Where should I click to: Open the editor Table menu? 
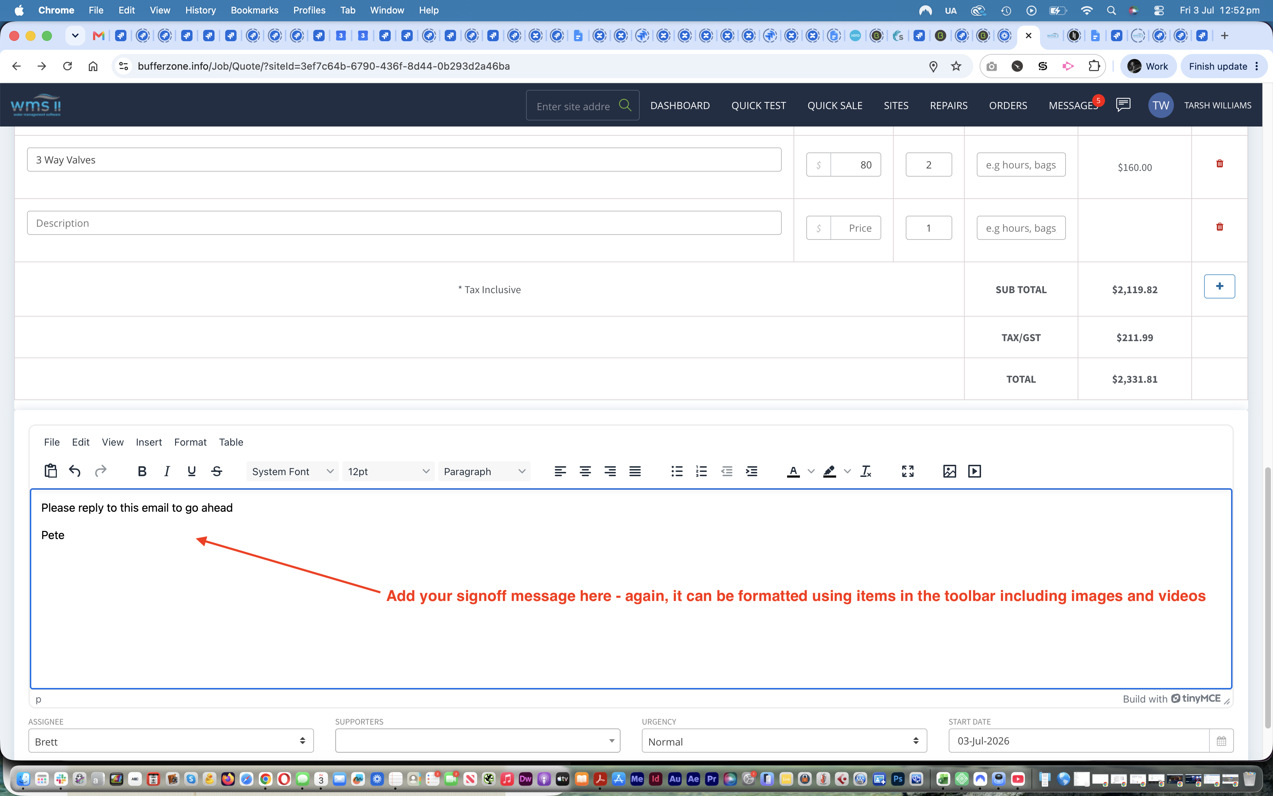pyautogui.click(x=231, y=442)
